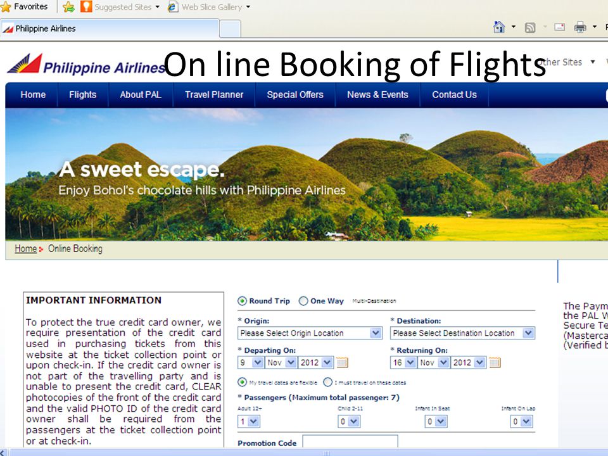Select the Philippine Airlines browser tab

(110, 28)
